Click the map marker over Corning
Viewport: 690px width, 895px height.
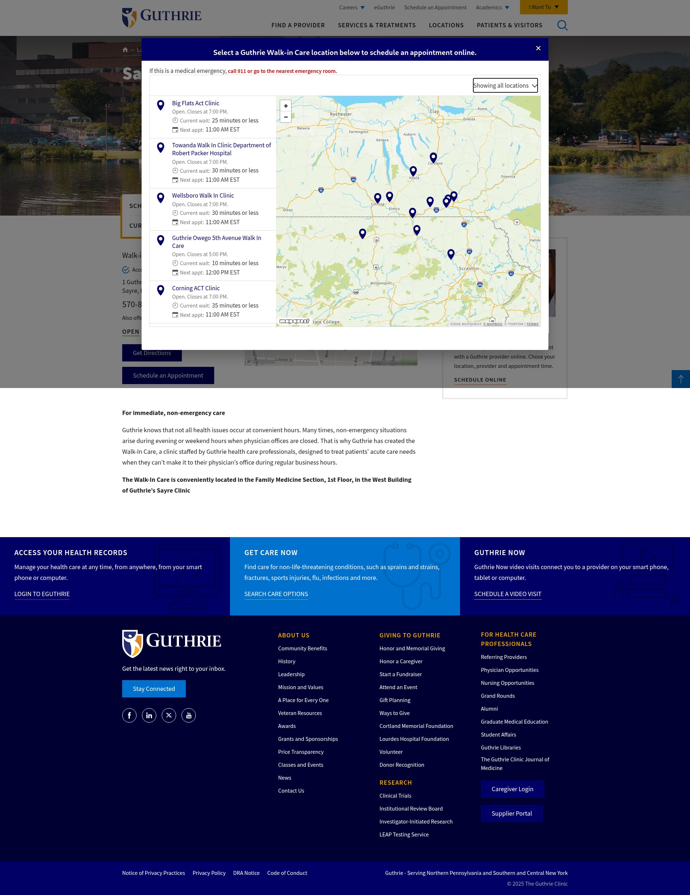(377, 198)
